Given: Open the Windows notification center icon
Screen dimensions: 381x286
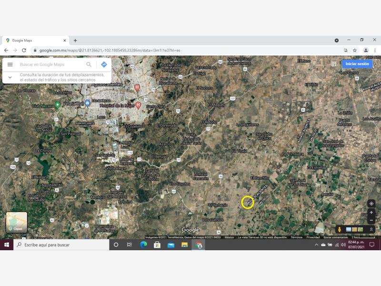Looking at the screenshot, I should coord(372,245).
